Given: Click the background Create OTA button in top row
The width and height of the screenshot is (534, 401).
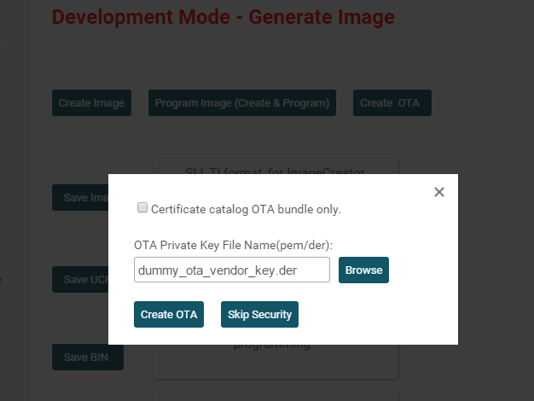Looking at the screenshot, I should coord(392,103).
